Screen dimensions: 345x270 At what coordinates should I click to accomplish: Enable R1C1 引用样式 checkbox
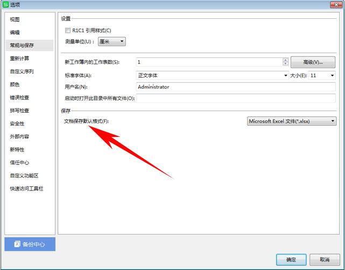tap(68, 30)
